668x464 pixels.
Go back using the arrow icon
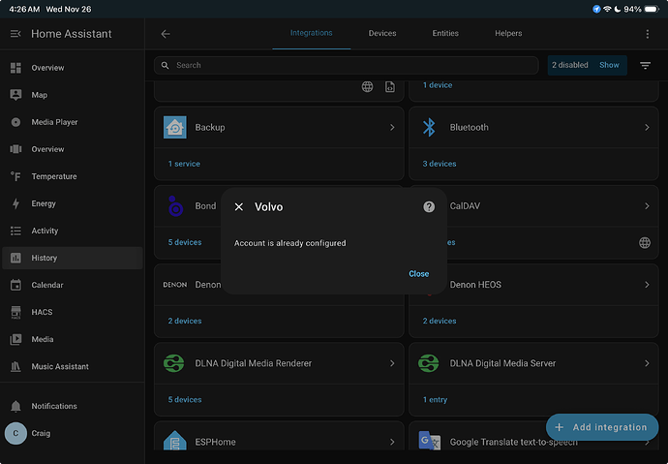point(166,34)
